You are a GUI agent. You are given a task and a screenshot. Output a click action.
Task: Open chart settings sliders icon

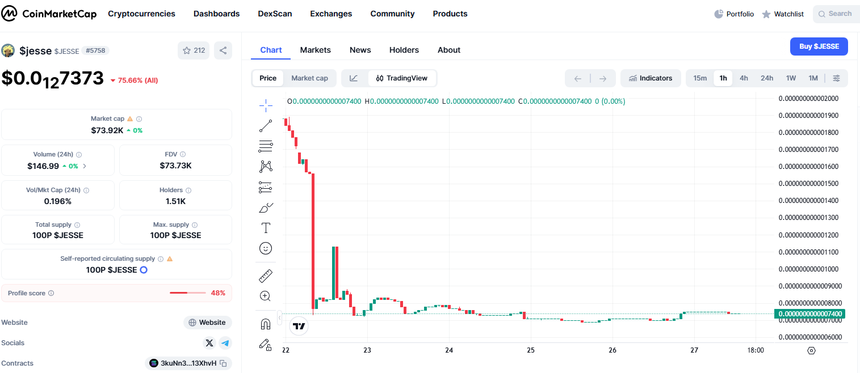pos(837,78)
